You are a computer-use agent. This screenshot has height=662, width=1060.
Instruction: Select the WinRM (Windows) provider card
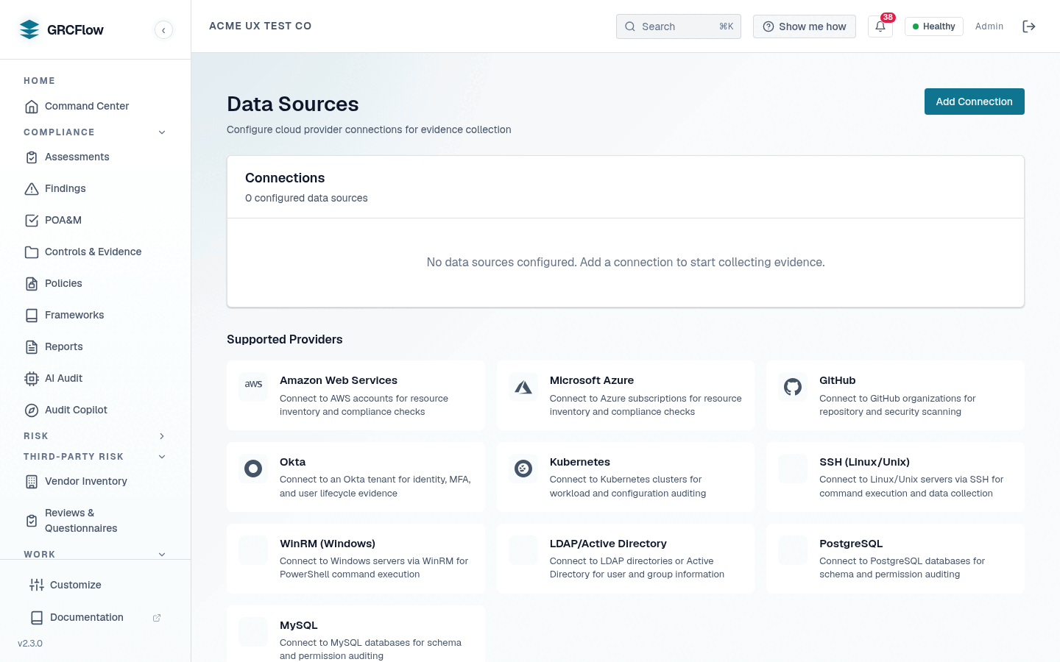(356, 558)
